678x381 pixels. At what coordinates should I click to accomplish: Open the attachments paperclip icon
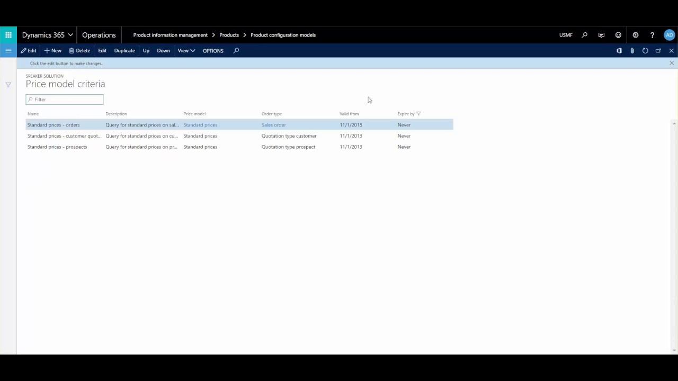632,51
